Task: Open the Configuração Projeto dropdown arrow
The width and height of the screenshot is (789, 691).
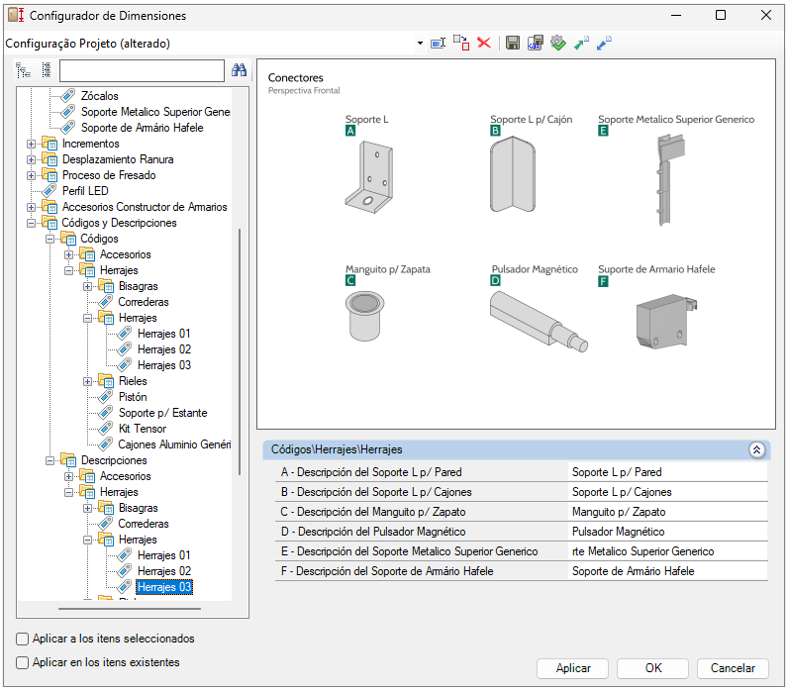Action: click(420, 44)
